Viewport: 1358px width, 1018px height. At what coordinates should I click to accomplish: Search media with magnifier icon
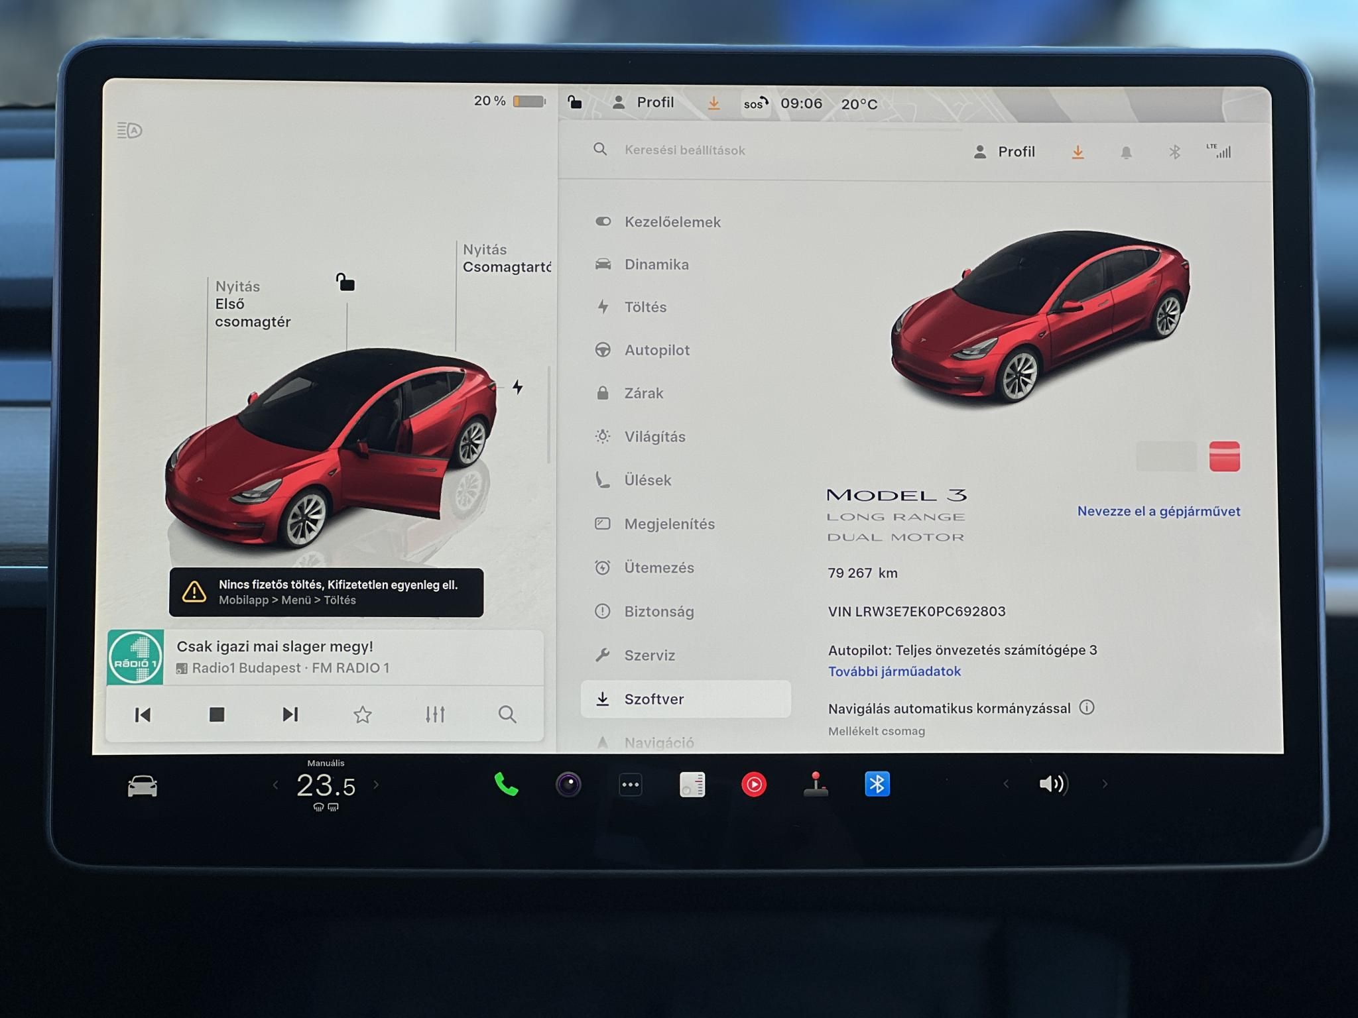click(x=507, y=714)
